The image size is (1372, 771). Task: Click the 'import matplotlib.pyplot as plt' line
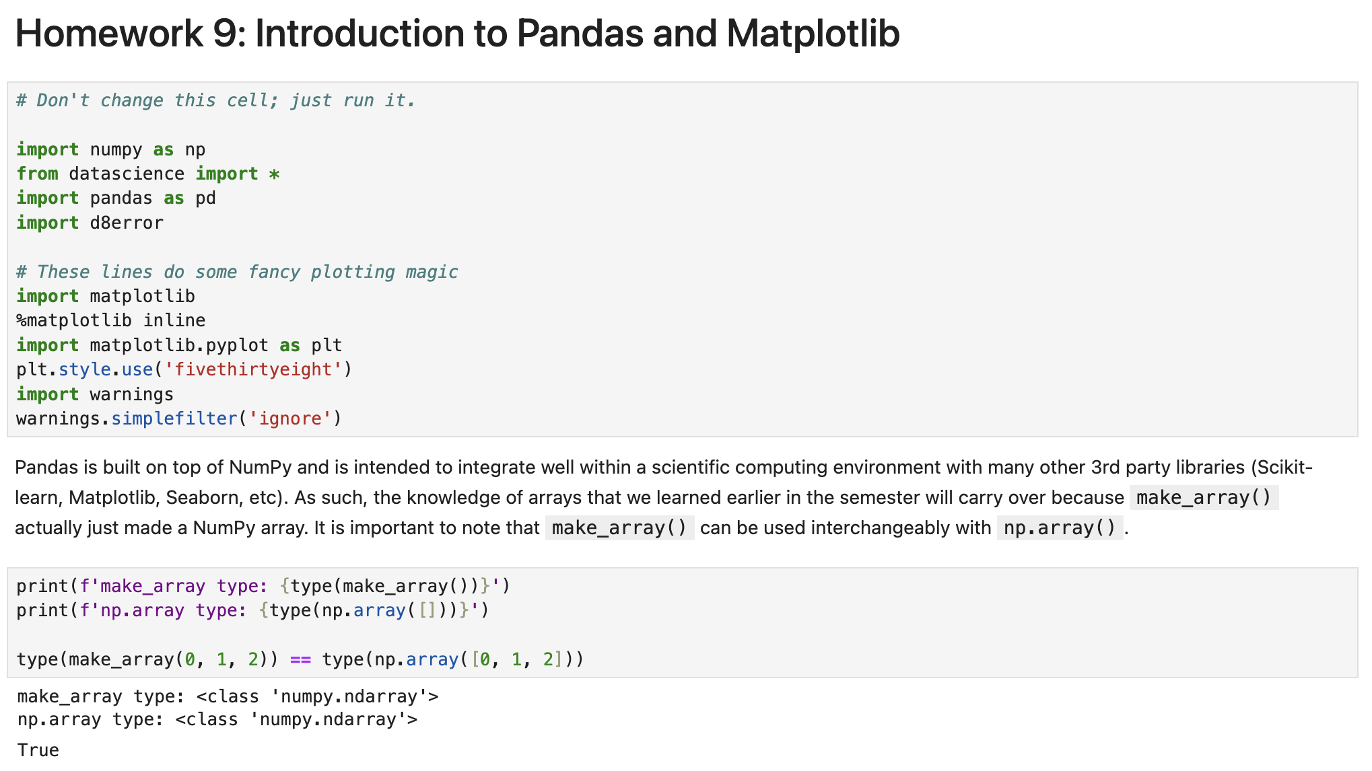point(179,345)
